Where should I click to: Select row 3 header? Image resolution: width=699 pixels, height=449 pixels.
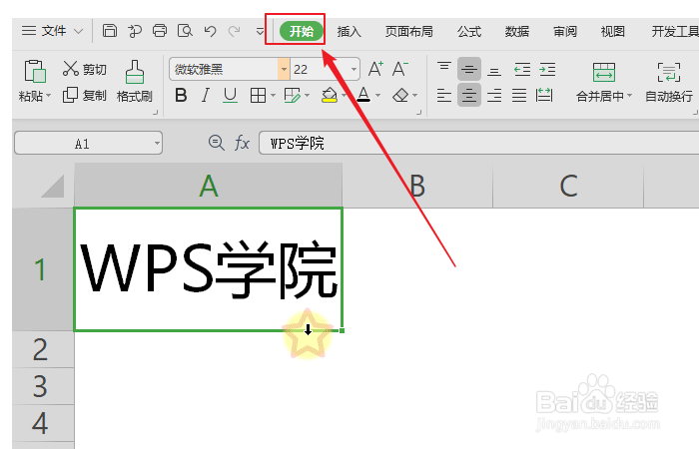click(43, 386)
